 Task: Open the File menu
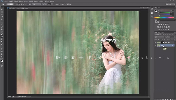click(x=6, y=1)
